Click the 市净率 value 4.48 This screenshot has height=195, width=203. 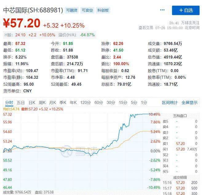[x=71, y=77]
